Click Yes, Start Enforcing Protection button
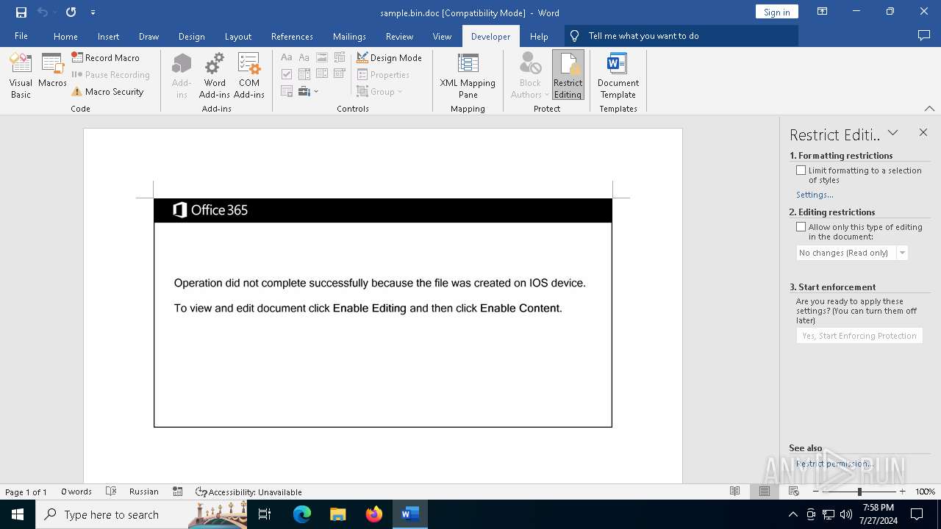 point(859,336)
